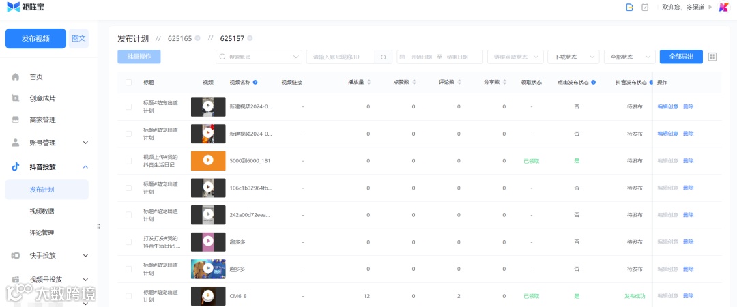Open the 搜索账号 dropdown
737x307 pixels.
(259, 57)
